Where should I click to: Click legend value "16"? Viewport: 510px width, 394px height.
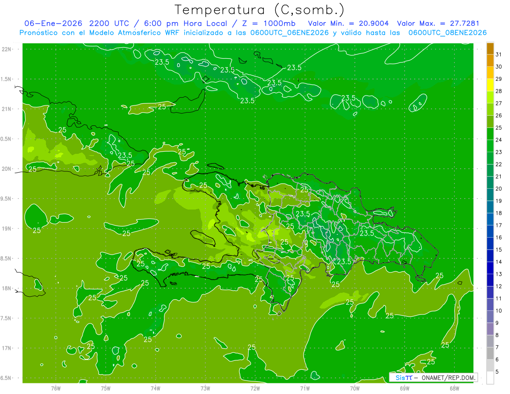(x=499, y=238)
